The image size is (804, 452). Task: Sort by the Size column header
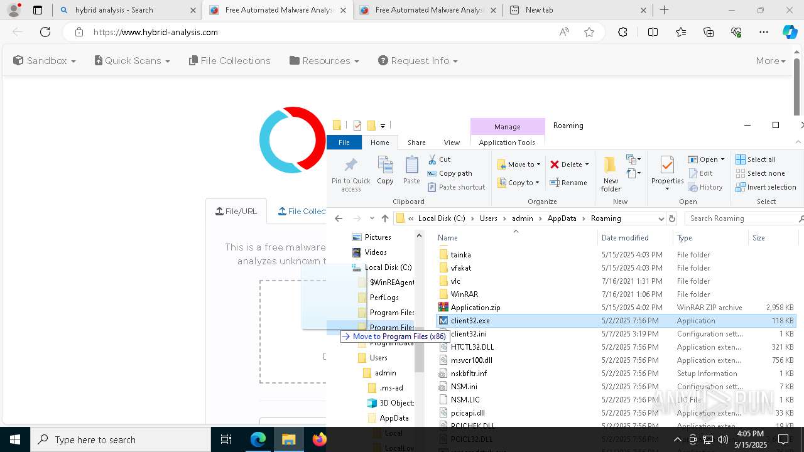coord(759,238)
